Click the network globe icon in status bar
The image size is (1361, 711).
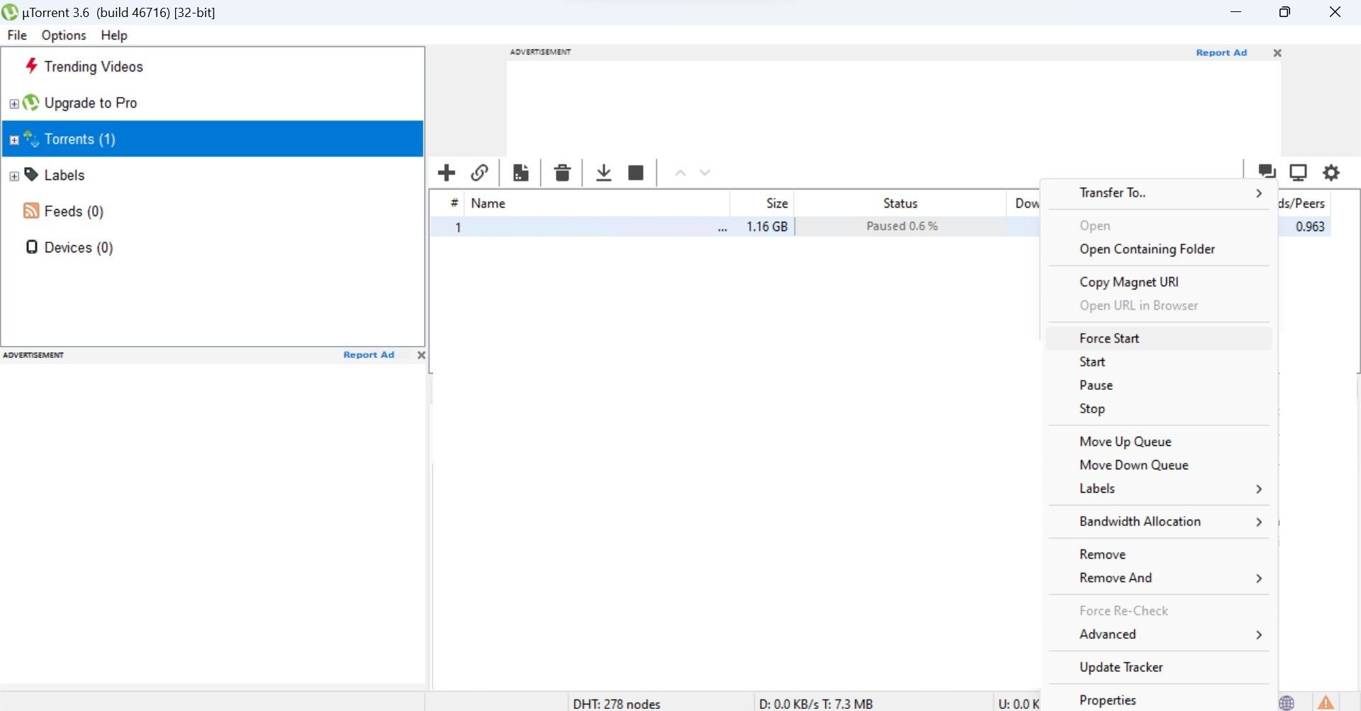point(1287,702)
